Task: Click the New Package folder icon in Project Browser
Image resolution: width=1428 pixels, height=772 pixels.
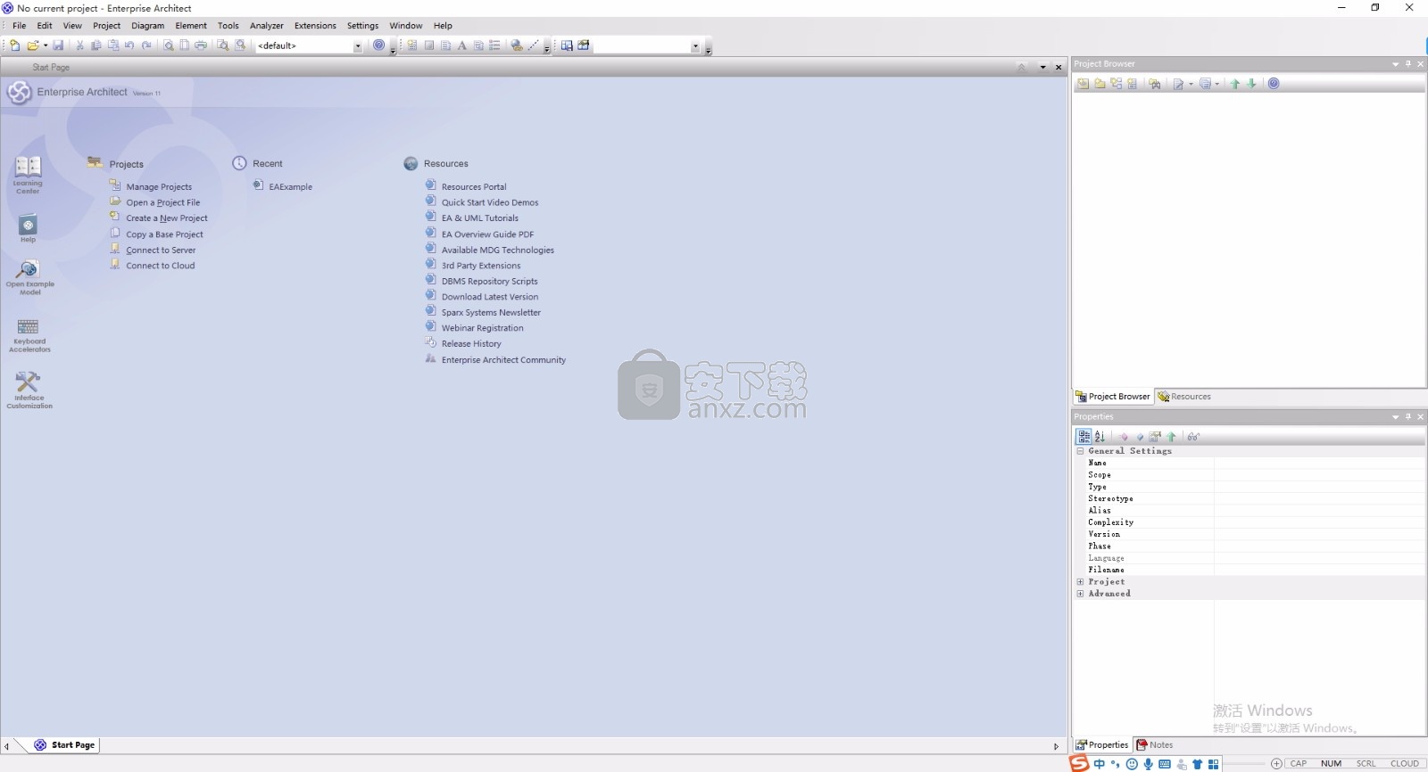Action: pyautogui.click(x=1100, y=84)
